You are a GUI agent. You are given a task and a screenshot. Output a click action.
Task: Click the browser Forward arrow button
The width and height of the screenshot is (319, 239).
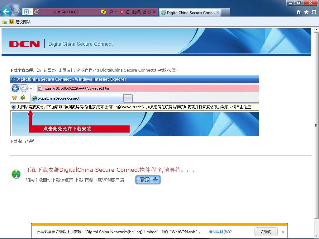(17, 12)
